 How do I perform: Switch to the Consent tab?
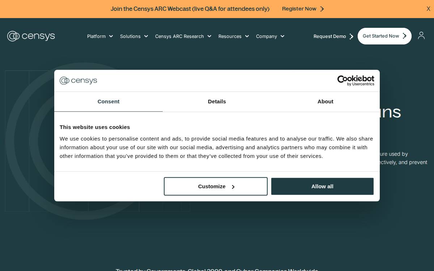point(109,102)
